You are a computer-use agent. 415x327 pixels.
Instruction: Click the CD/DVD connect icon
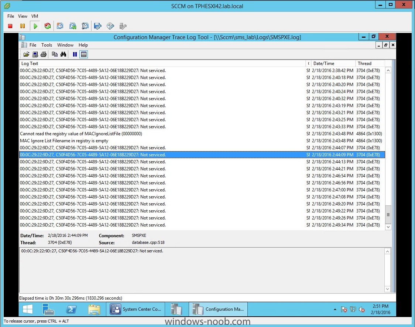pos(110,26)
